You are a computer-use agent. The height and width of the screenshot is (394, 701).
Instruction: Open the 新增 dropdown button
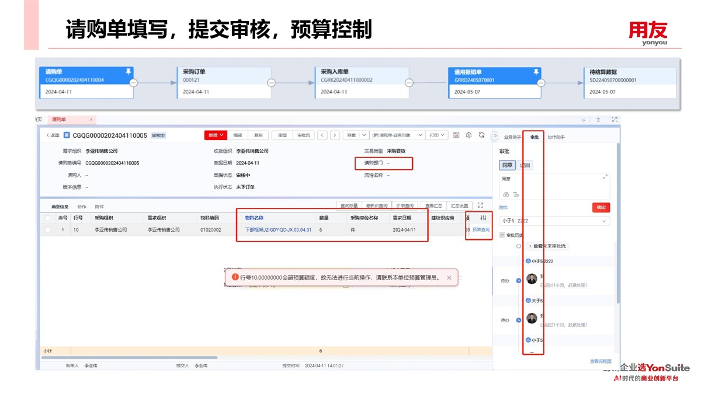tap(215, 135)
